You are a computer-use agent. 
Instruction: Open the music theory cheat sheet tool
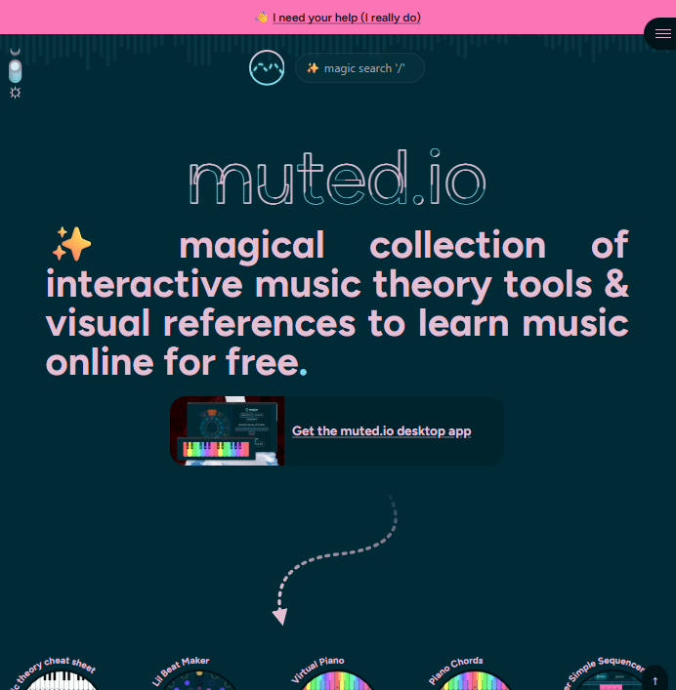61,673
